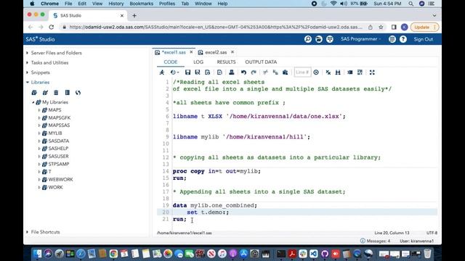The image size is (465, 261).
Task: Open the SAS Studio search icon
Action: [308, 39]
